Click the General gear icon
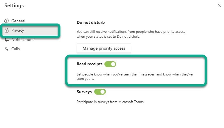The image size is (224, 128). click(7, 21)
